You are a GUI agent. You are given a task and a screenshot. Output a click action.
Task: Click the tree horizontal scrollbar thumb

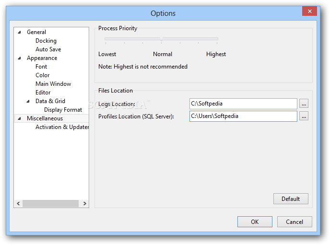pyautogui.click(x=50, y=203)
